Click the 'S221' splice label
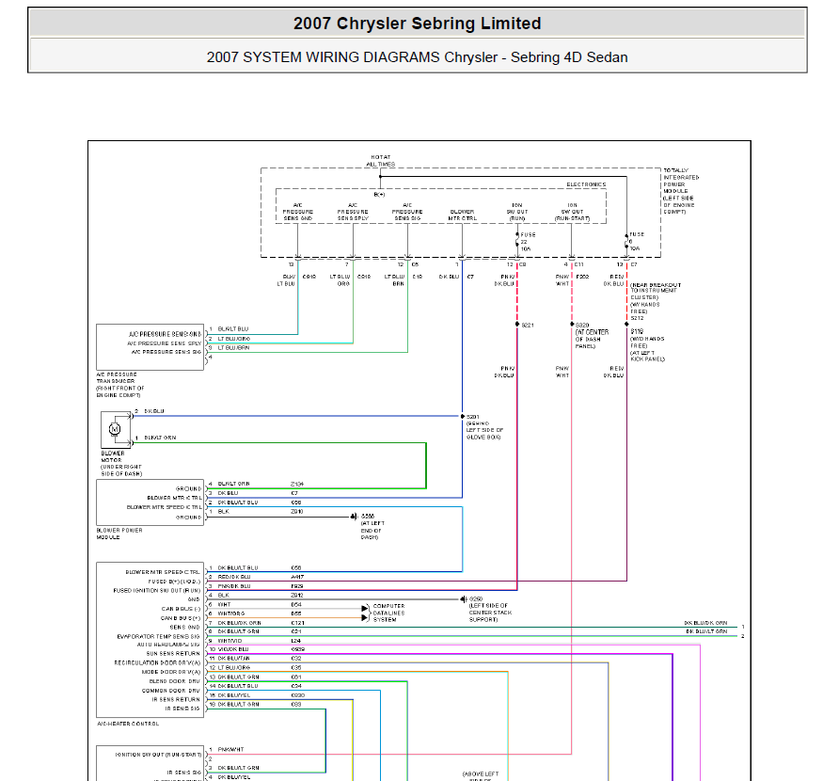Screen dimensions: 823x781 (528, 326)
